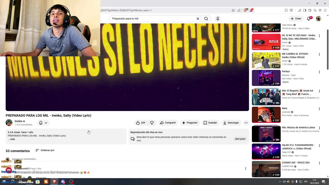Open 'FALKE 912, TUSSIWARRIORS - JAMAICA' thumbnail
The width and height of the screenshot is (329, 185).
click(x=266, y=152)
